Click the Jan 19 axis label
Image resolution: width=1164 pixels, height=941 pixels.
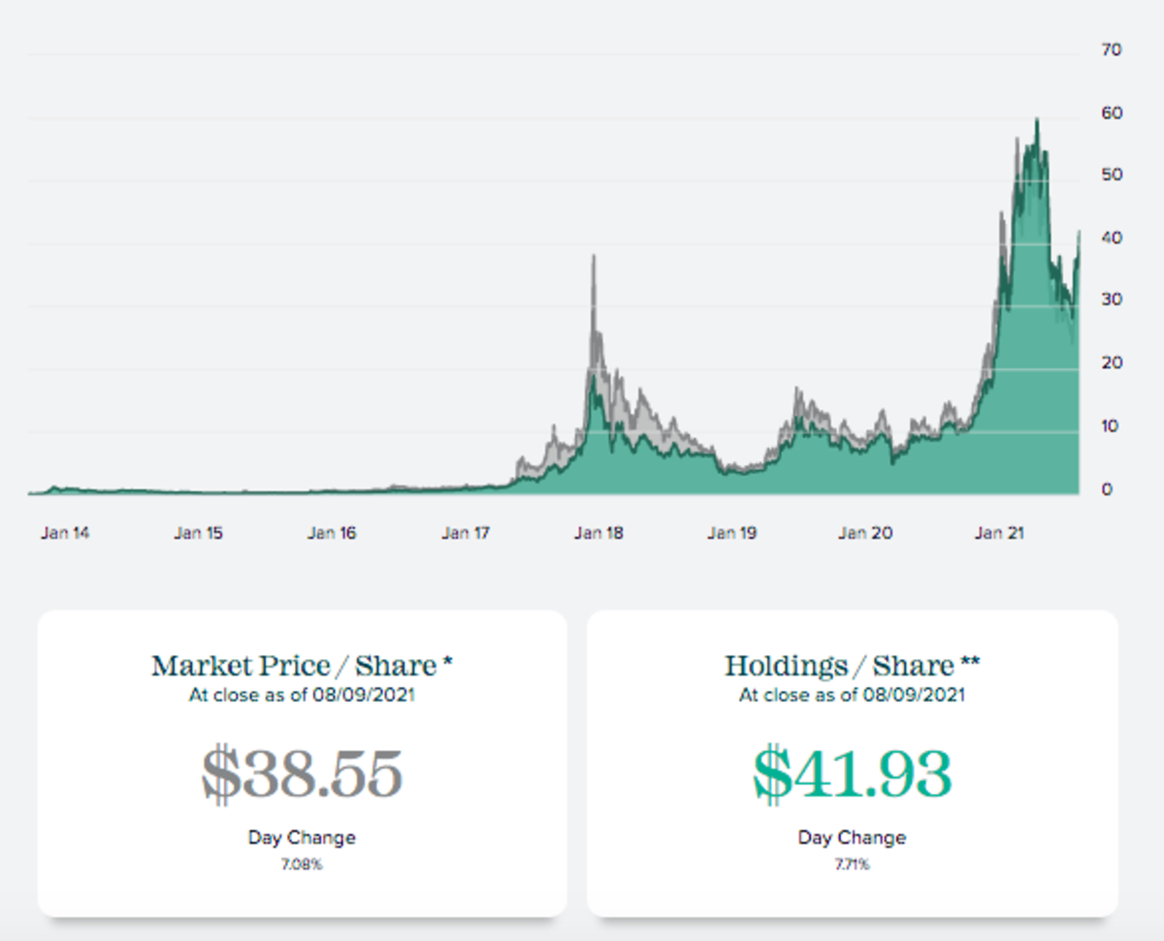click(x=732, y=533)
